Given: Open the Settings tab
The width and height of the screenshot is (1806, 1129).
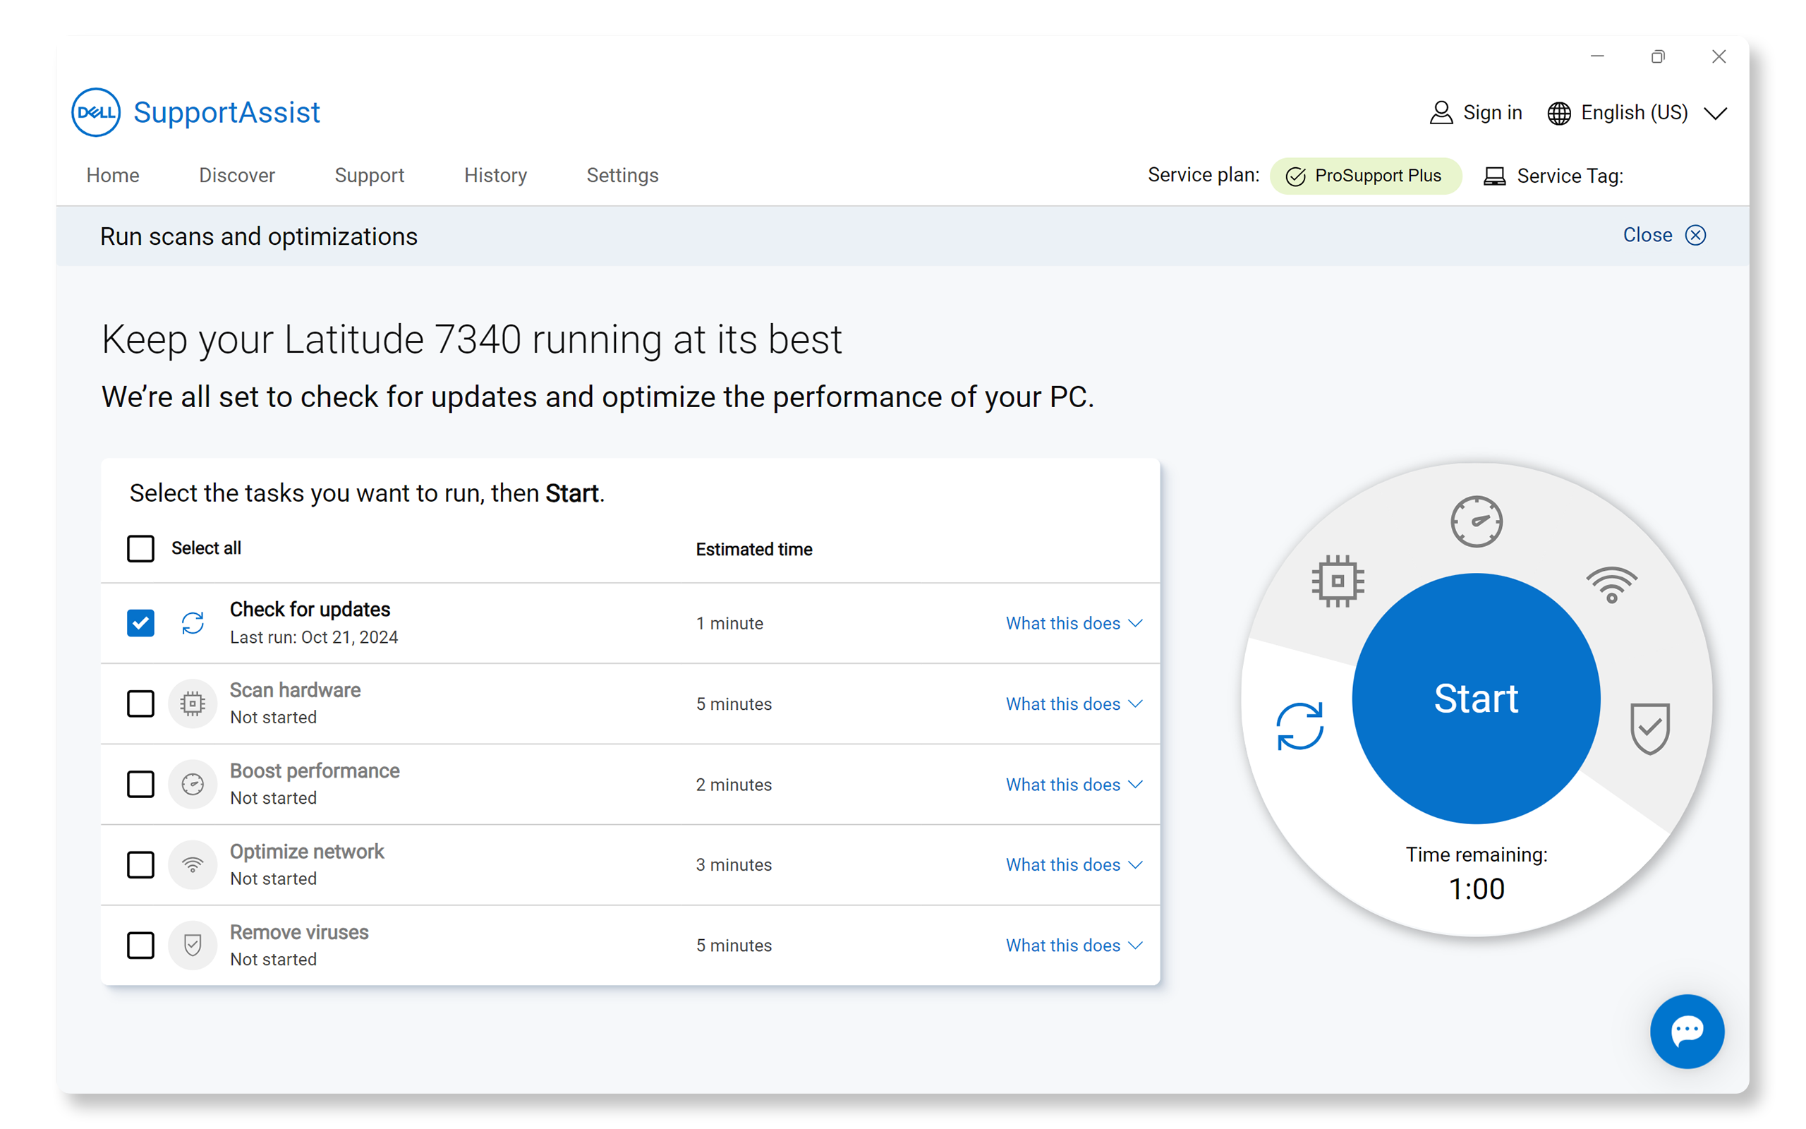Looking at the screenshot, I should (622, 176).
